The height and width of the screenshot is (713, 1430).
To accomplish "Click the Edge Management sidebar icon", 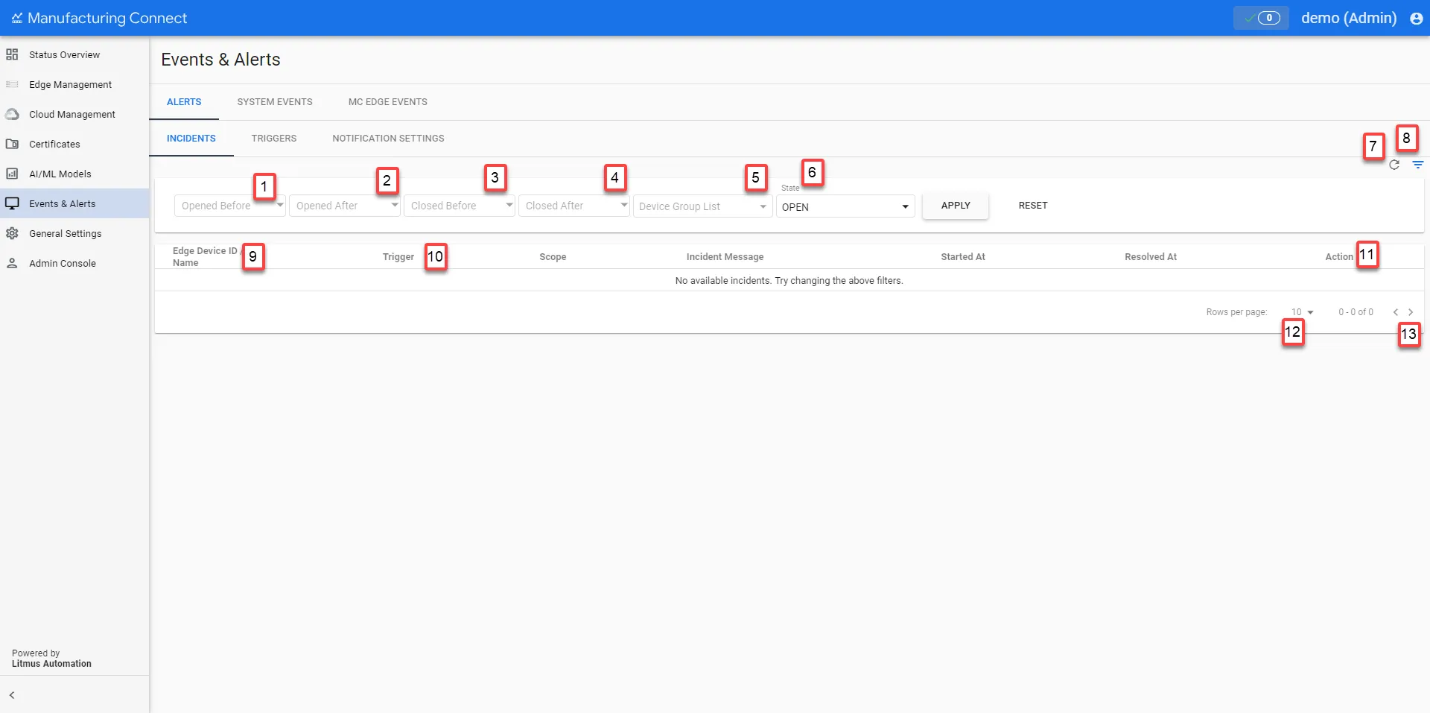I will [12, 84].
